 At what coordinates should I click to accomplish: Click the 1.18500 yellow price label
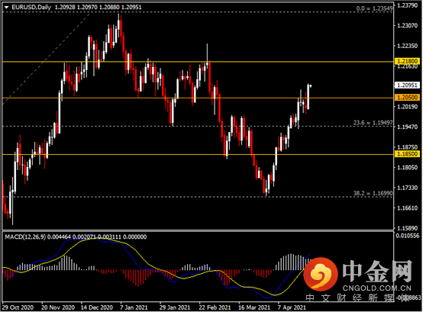pyautogui.click(x=407, y=154)
